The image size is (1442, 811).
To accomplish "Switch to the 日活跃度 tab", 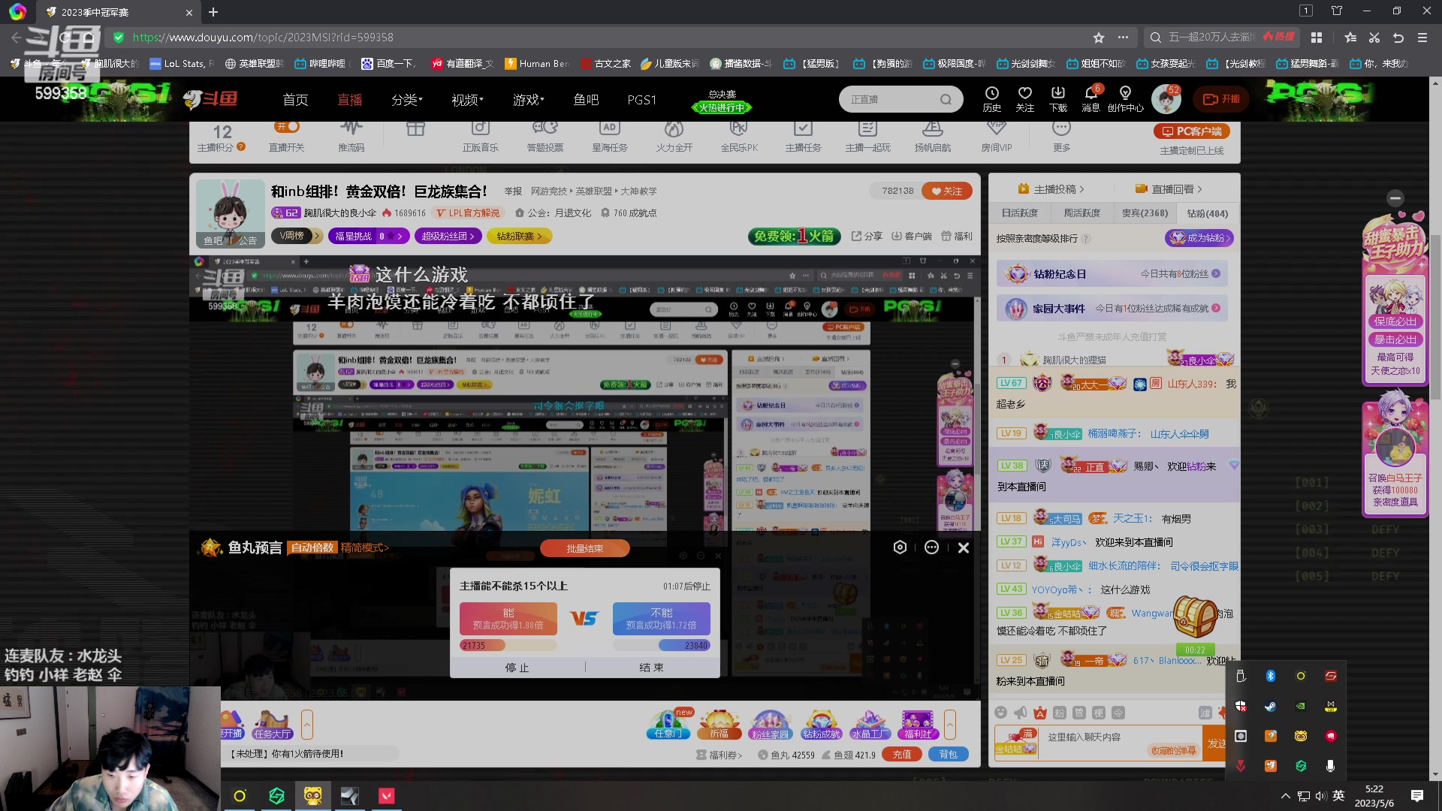I will (x=1019, y=213).
